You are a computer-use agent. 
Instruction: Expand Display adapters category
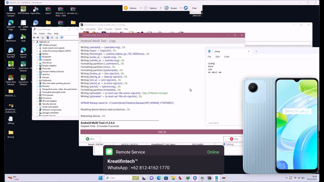(x=37, y=66)
